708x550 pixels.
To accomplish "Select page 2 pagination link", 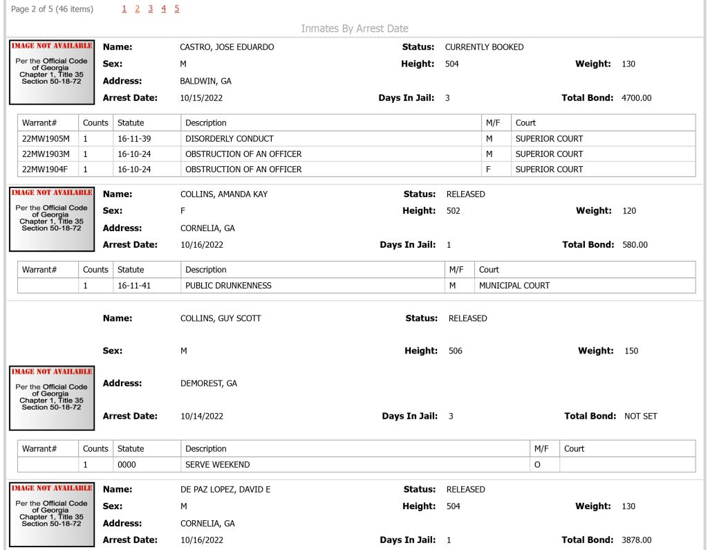I will 138,8.
